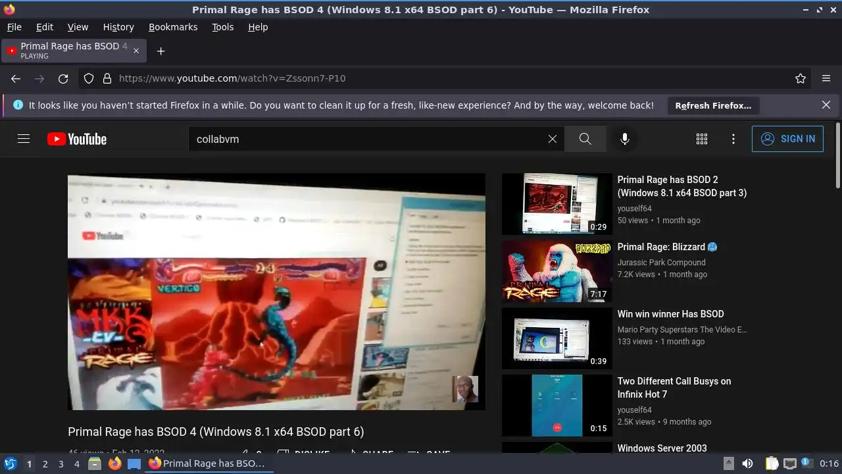Click the blue notification tray icon
Screen dimensions: 842x474
[806, 463]
